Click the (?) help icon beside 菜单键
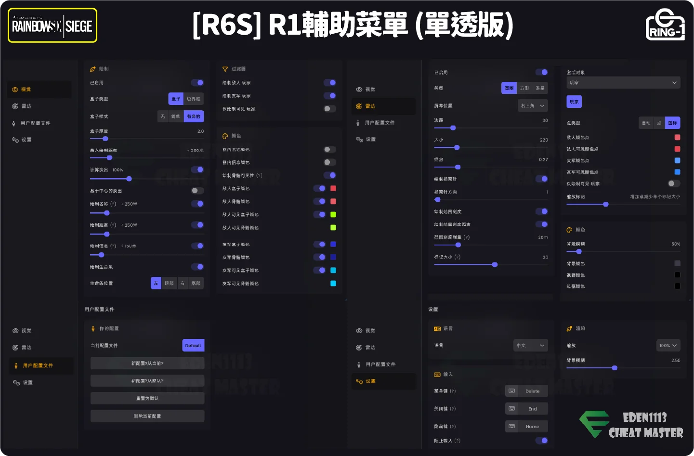The height and width of the screenshot is (456, 694). 453,391
